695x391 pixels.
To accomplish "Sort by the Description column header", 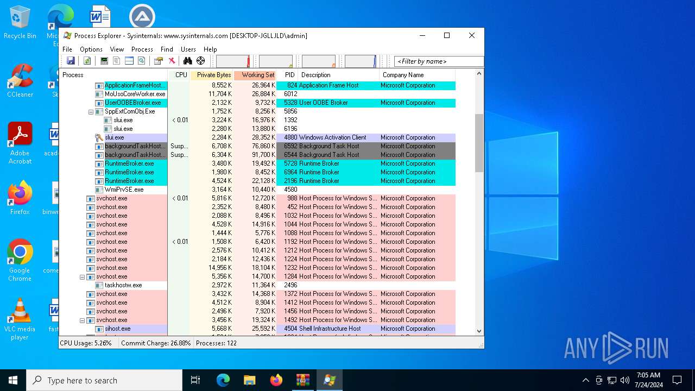I will pyautogui.click(x=338, y=75).
